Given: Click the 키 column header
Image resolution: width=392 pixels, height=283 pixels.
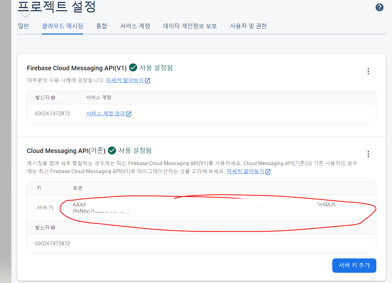Looking at the screenshot, I should coord(39,188).
